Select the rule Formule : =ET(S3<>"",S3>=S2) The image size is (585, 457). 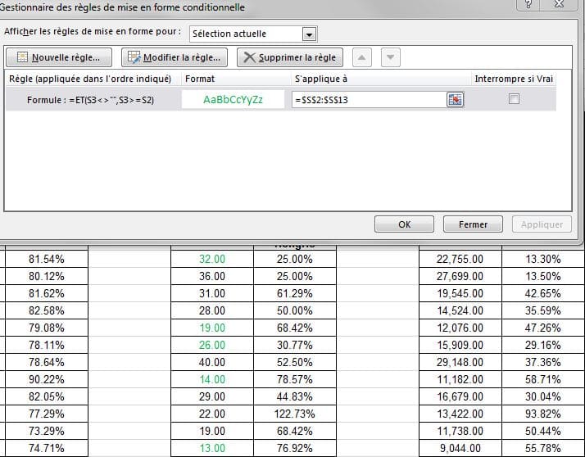[x=91, y=100]
